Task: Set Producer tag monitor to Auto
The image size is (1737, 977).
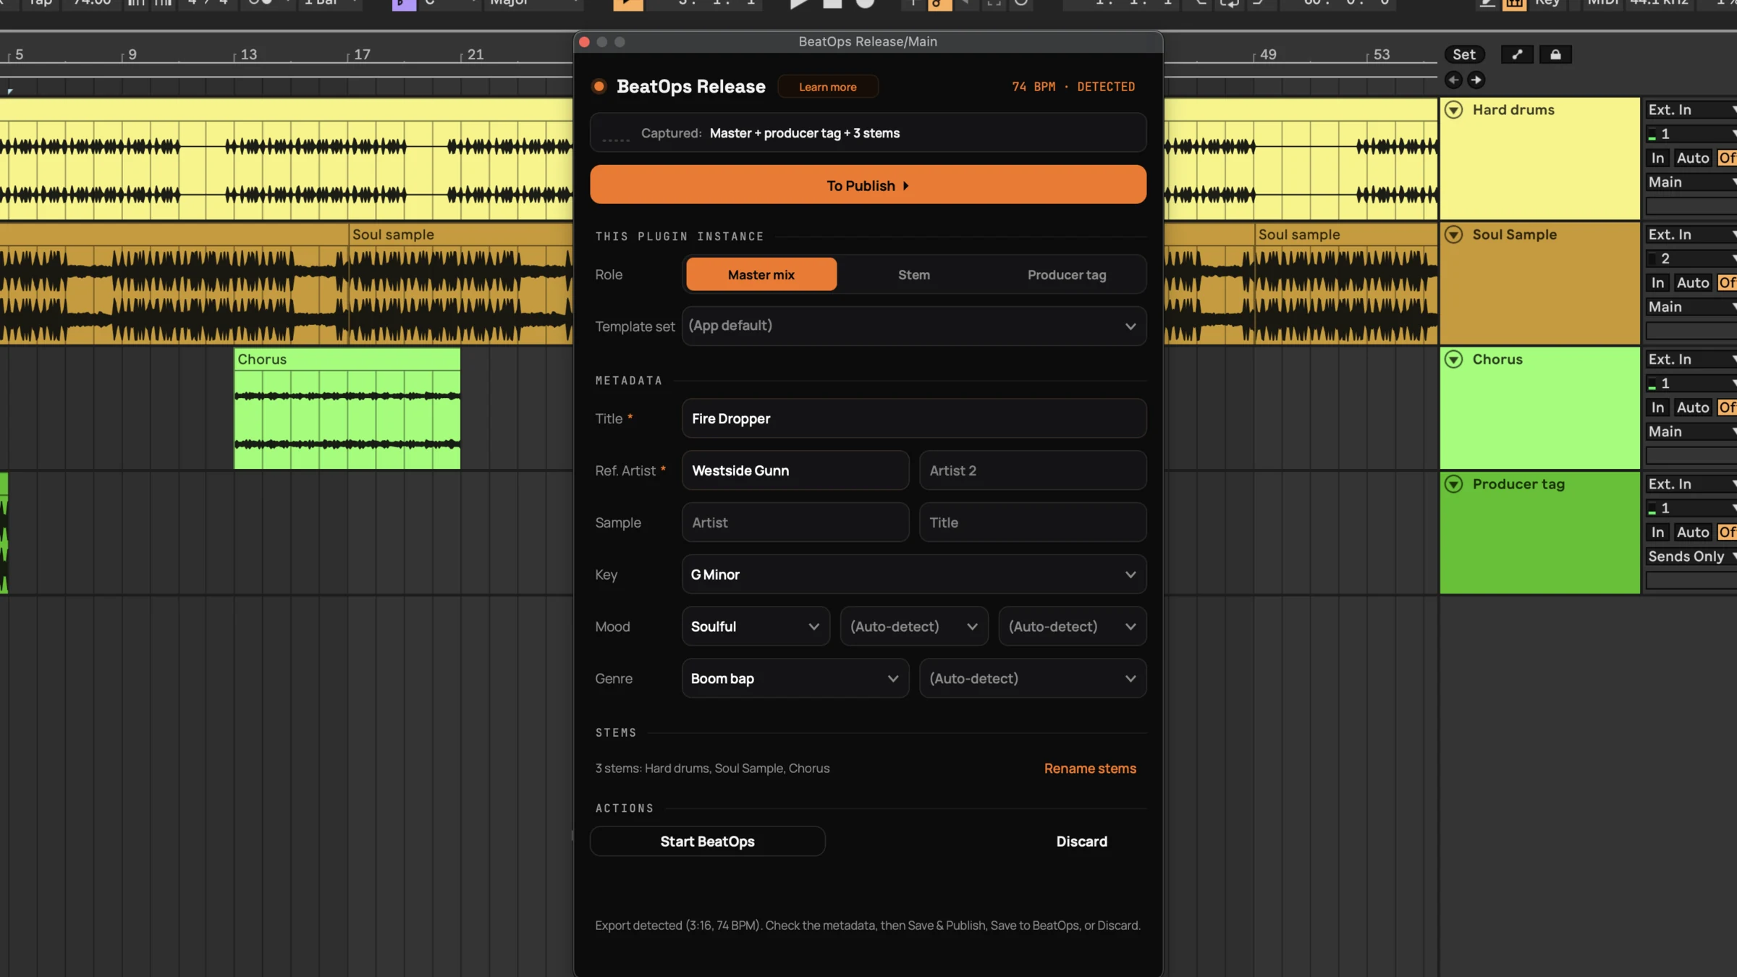Action: 1693,533
